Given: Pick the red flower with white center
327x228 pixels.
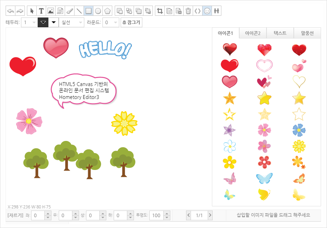Looking at the screenshot, I should tap(264, 162).
